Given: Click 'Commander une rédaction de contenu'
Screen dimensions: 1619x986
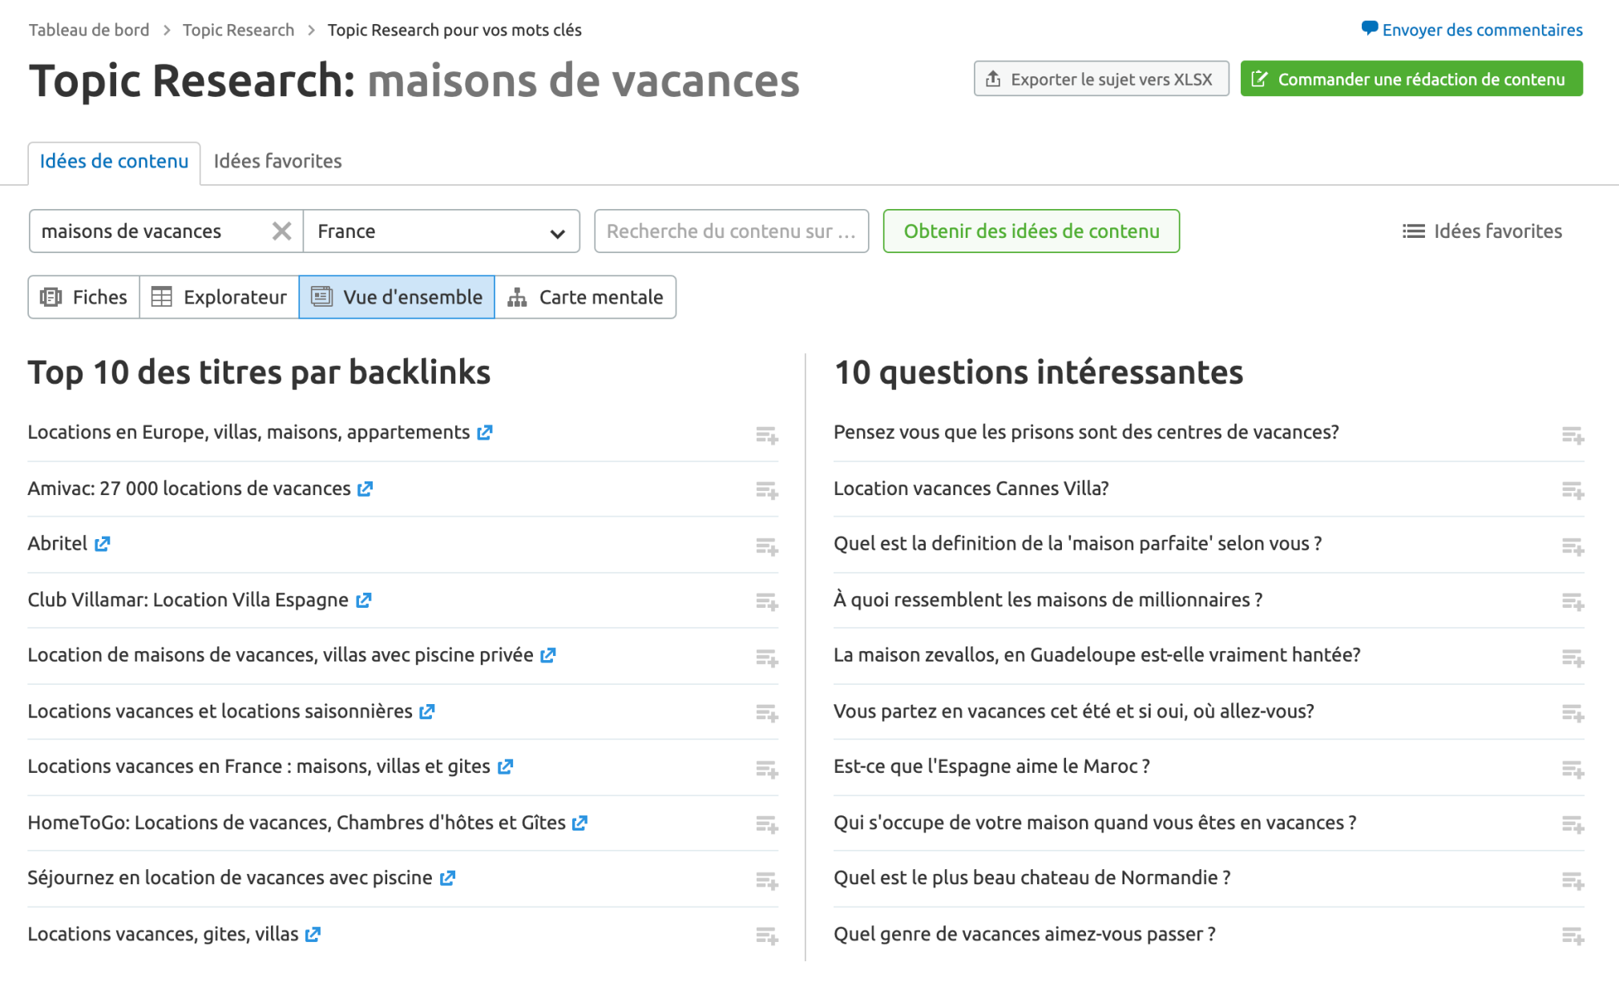Looking at the screenshot, I should [x=1411, y=78].
